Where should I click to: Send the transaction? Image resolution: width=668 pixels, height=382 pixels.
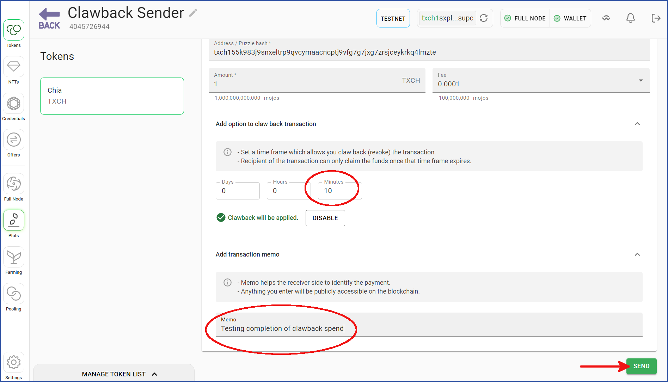[641, 366]
